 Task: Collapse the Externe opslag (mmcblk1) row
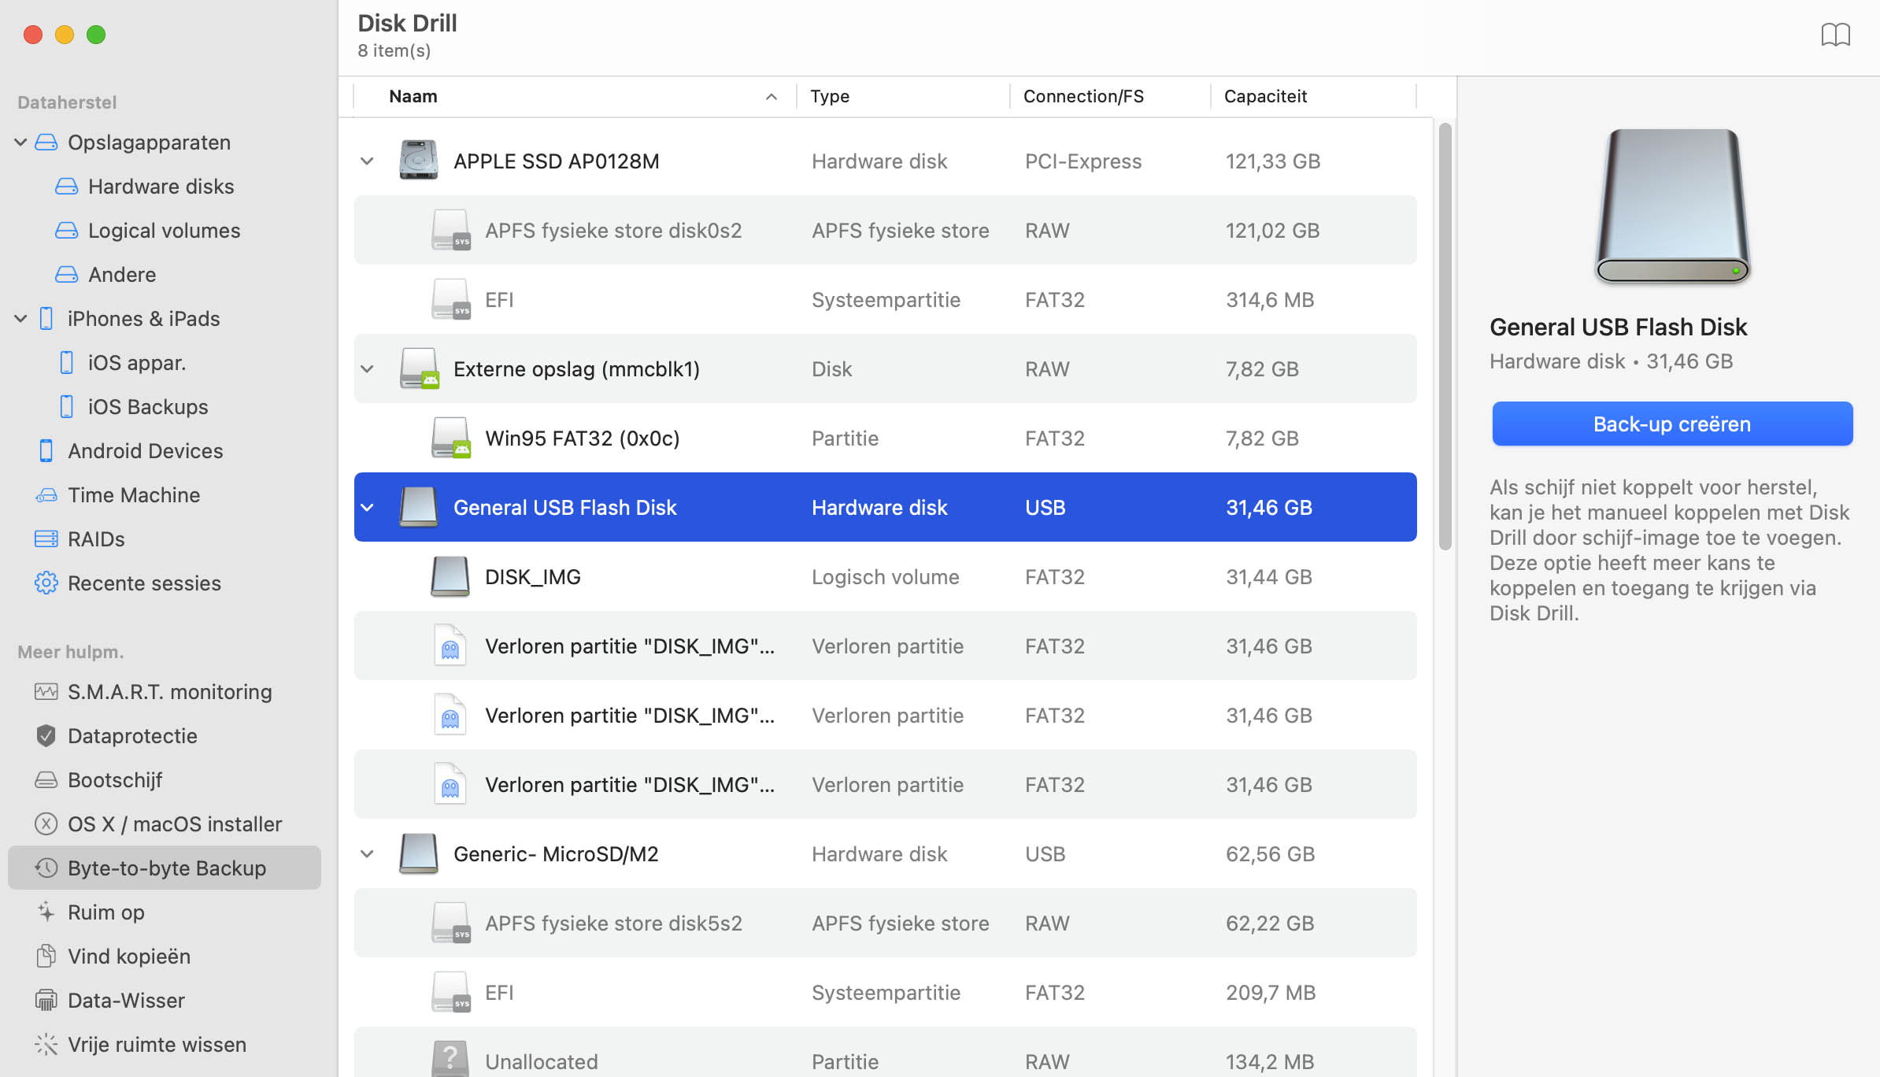[x=367, y=369]
